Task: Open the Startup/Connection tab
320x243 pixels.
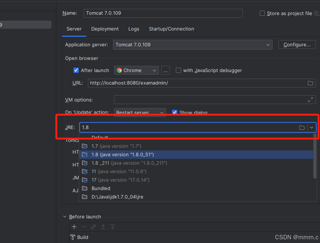Action: 171,29
